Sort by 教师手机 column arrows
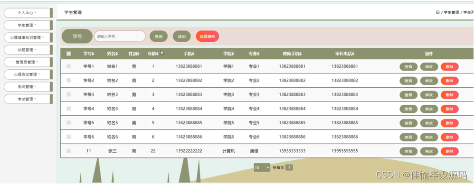Screen dimensions: 474x184 [301, 54]
